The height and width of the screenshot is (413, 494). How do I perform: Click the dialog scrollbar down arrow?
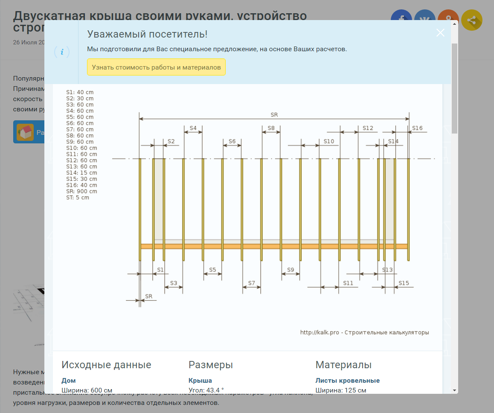[454, 390]
